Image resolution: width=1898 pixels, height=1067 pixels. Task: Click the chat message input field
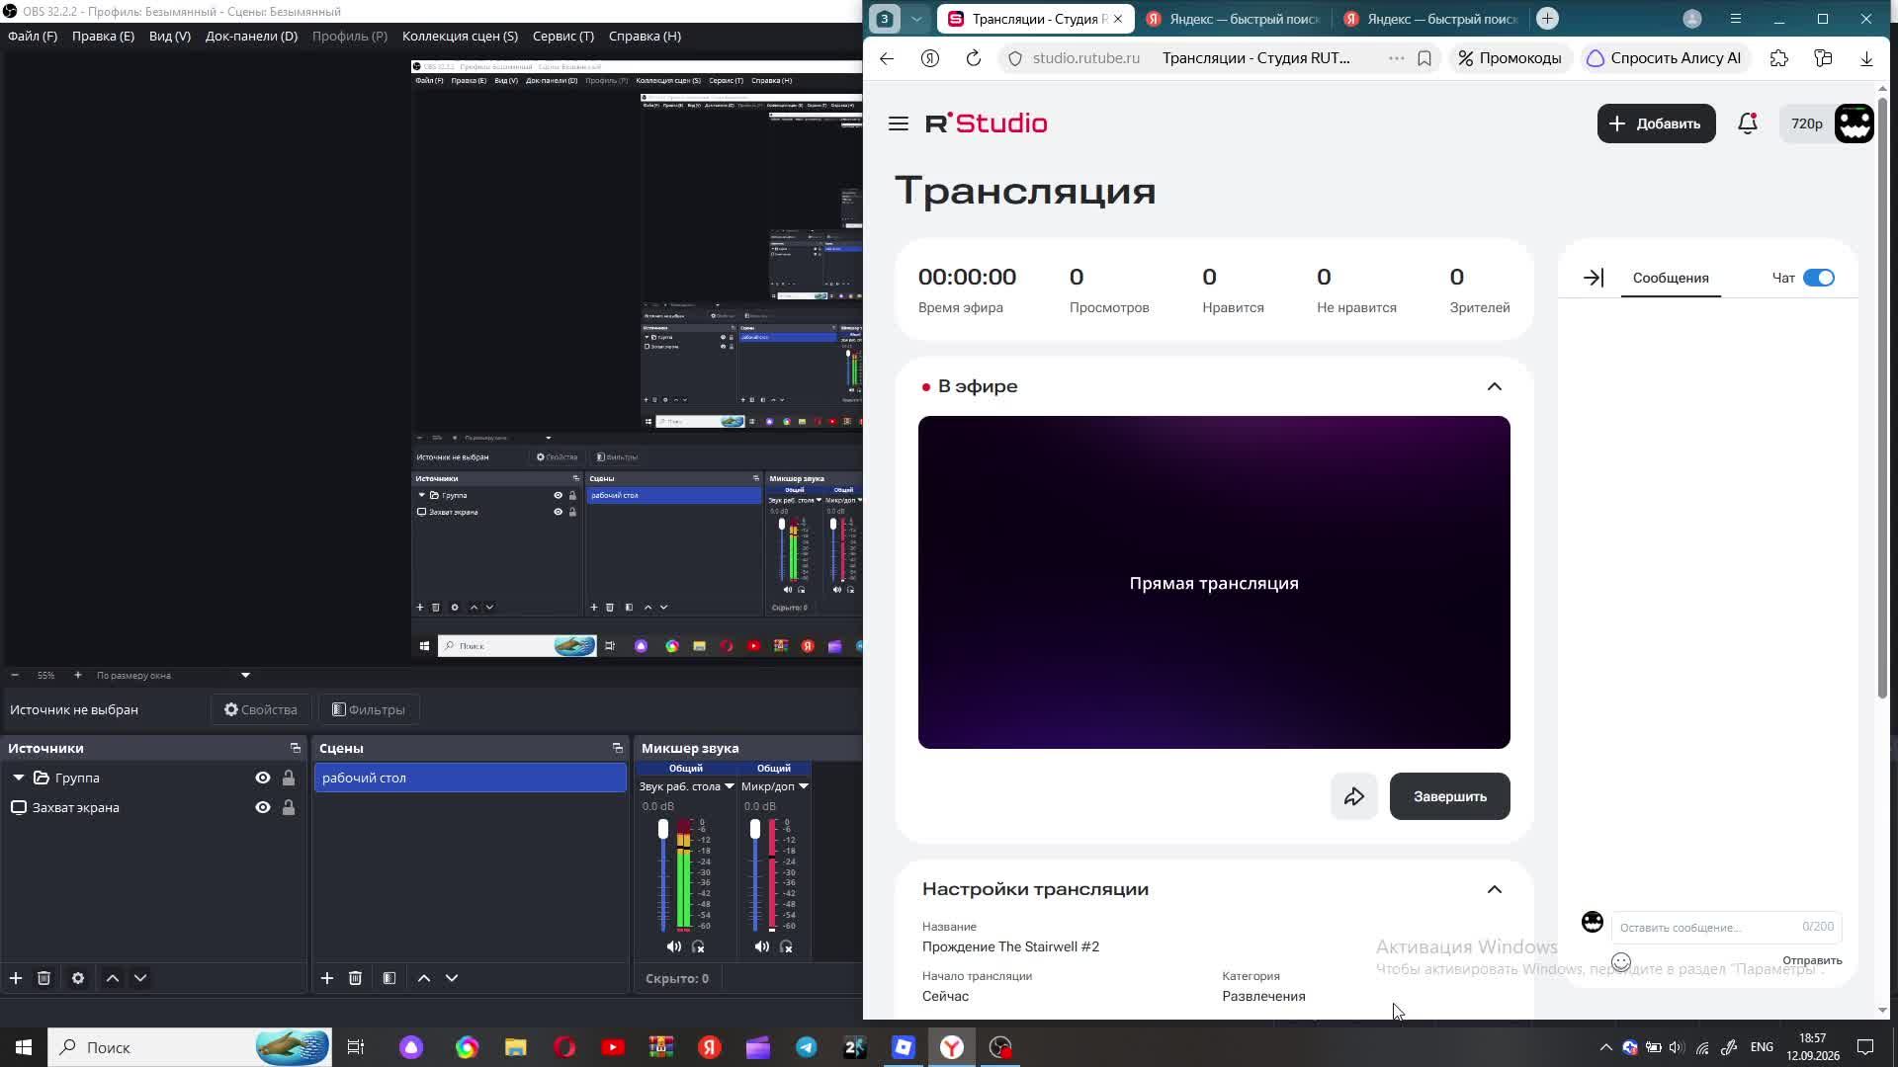pos(1727,927)
